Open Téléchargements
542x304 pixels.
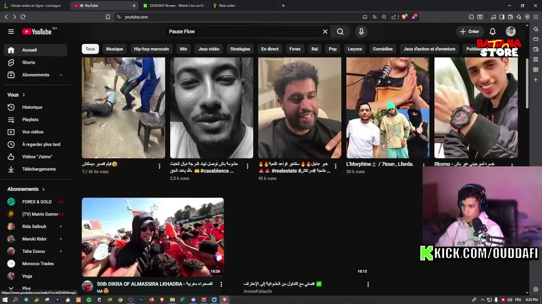tap(36, 169)
